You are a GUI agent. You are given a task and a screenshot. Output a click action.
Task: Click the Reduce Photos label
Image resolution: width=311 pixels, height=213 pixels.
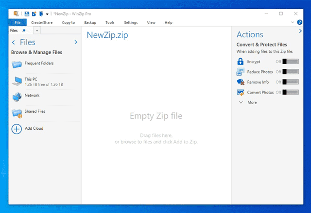click(260, 72)
